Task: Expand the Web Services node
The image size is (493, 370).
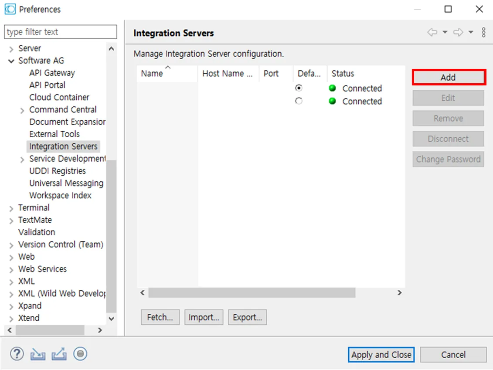Action: [11, 270]
